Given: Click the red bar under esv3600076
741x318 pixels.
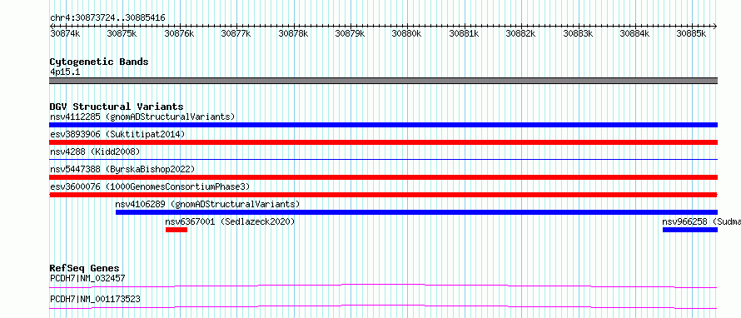Looking at the screenshot, I should click(383, 195).
